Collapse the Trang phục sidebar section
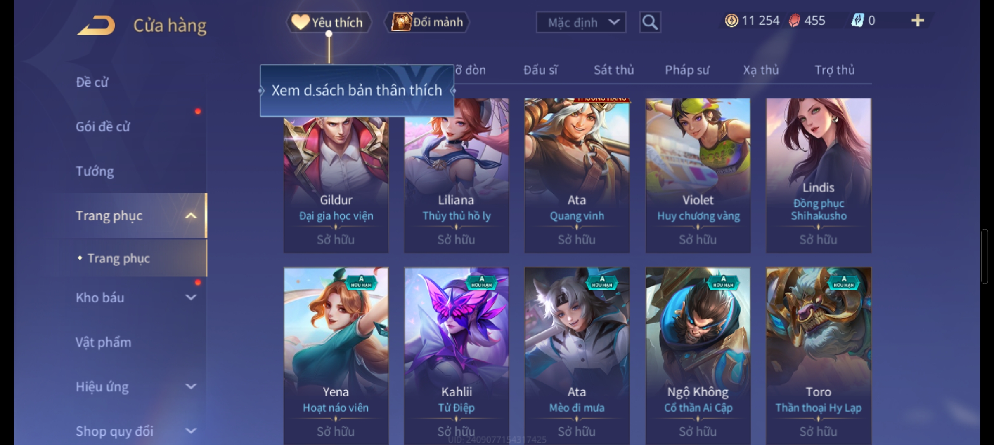 point(191,216)
